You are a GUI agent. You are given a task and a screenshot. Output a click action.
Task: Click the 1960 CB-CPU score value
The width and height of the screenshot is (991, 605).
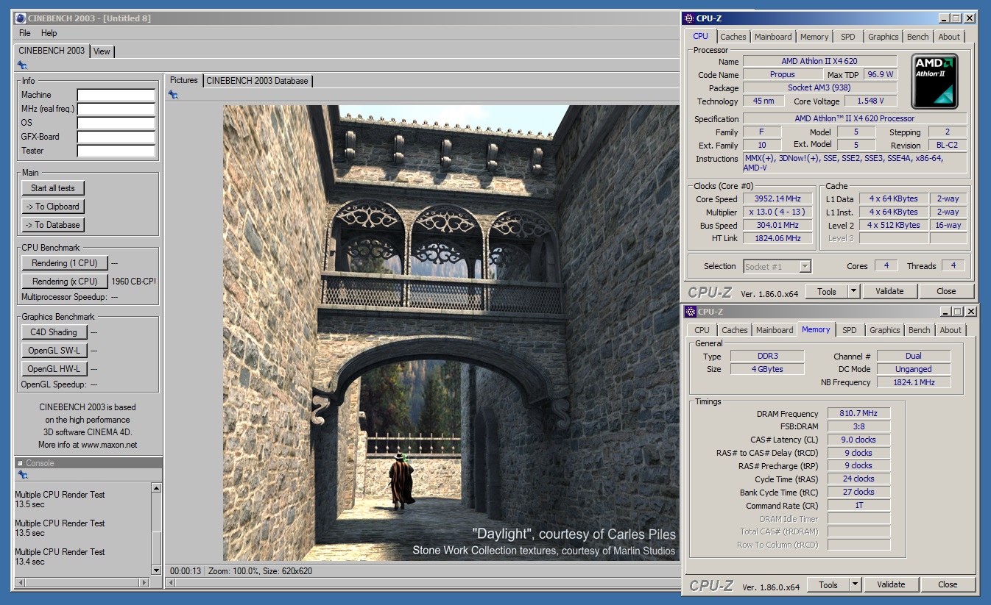[x=133, y=282]
